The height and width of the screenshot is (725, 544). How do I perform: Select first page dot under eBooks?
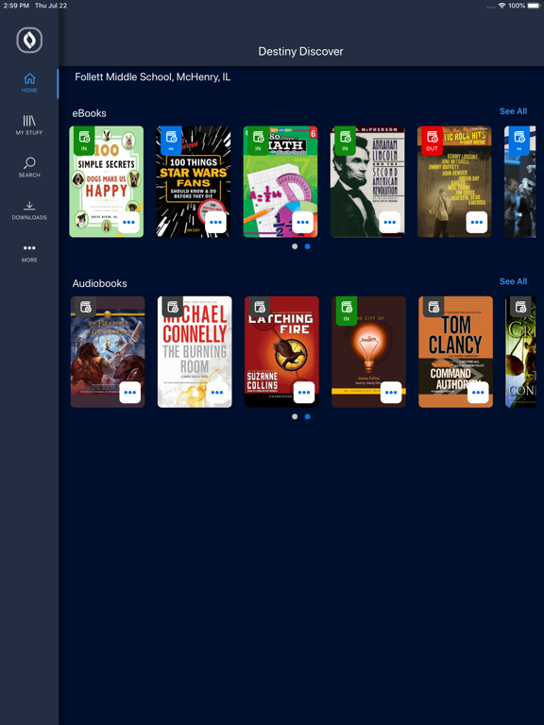click(295, 246)
